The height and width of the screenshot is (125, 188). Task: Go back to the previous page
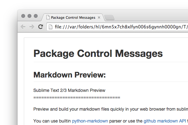pyautogui.click(x=23, y=27)
